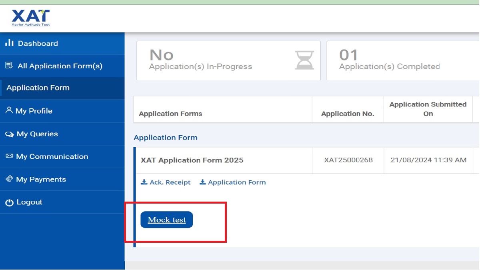The image size is (480, 270).
Task: Click the All Application Forms list icon
Action: tap(9, 66)
